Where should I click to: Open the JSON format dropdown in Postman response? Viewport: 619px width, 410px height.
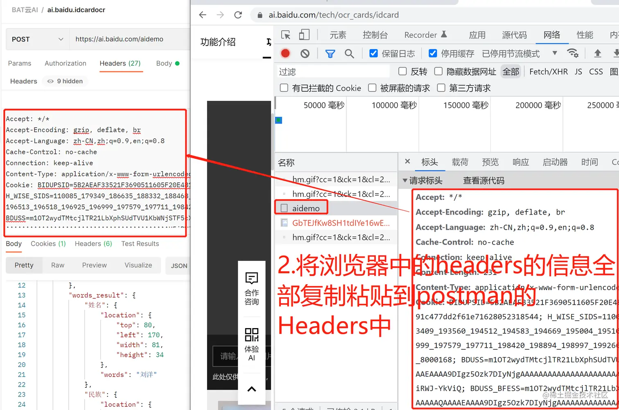tap(179, 265)
